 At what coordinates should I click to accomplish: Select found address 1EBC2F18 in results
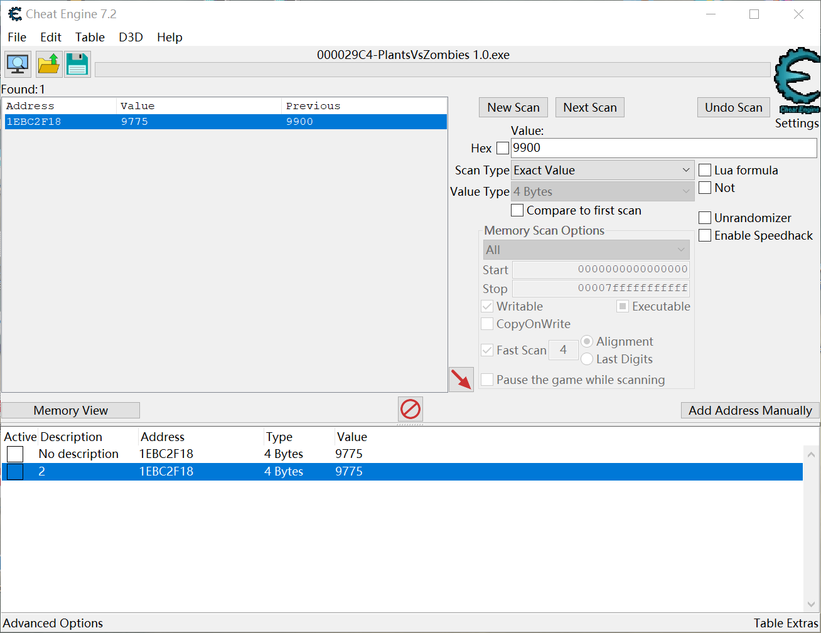(226, 122)
